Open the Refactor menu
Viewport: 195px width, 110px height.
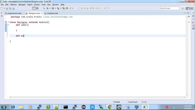(x=13, y=5)
